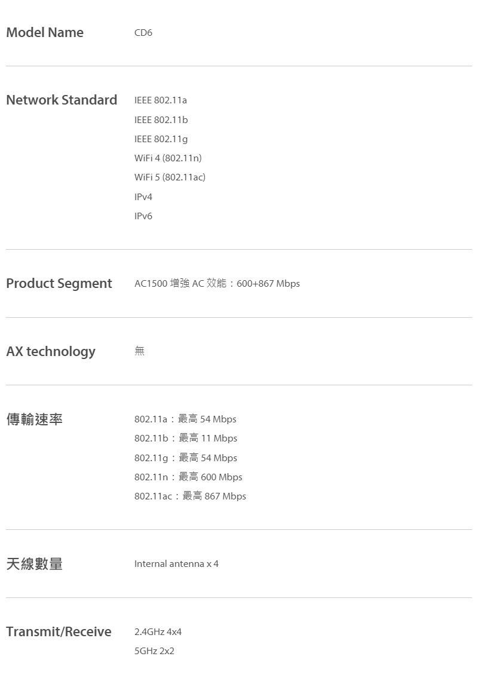This screenshot has width=478, height=684.
Task: Click the 802.11ac 867 Mbps line
Action: 190,496
